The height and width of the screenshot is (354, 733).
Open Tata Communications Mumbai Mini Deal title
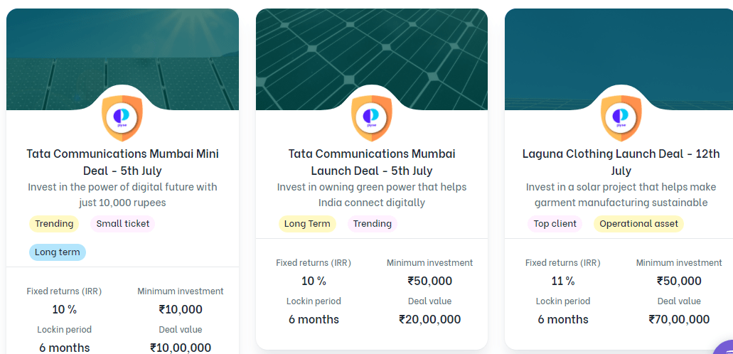coord(122,162)
